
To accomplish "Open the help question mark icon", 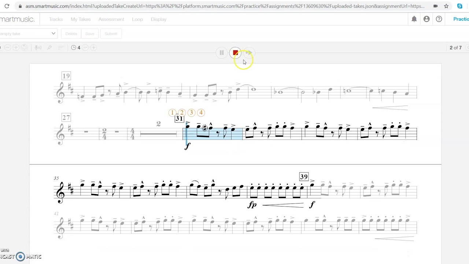I will pos(439,19).
